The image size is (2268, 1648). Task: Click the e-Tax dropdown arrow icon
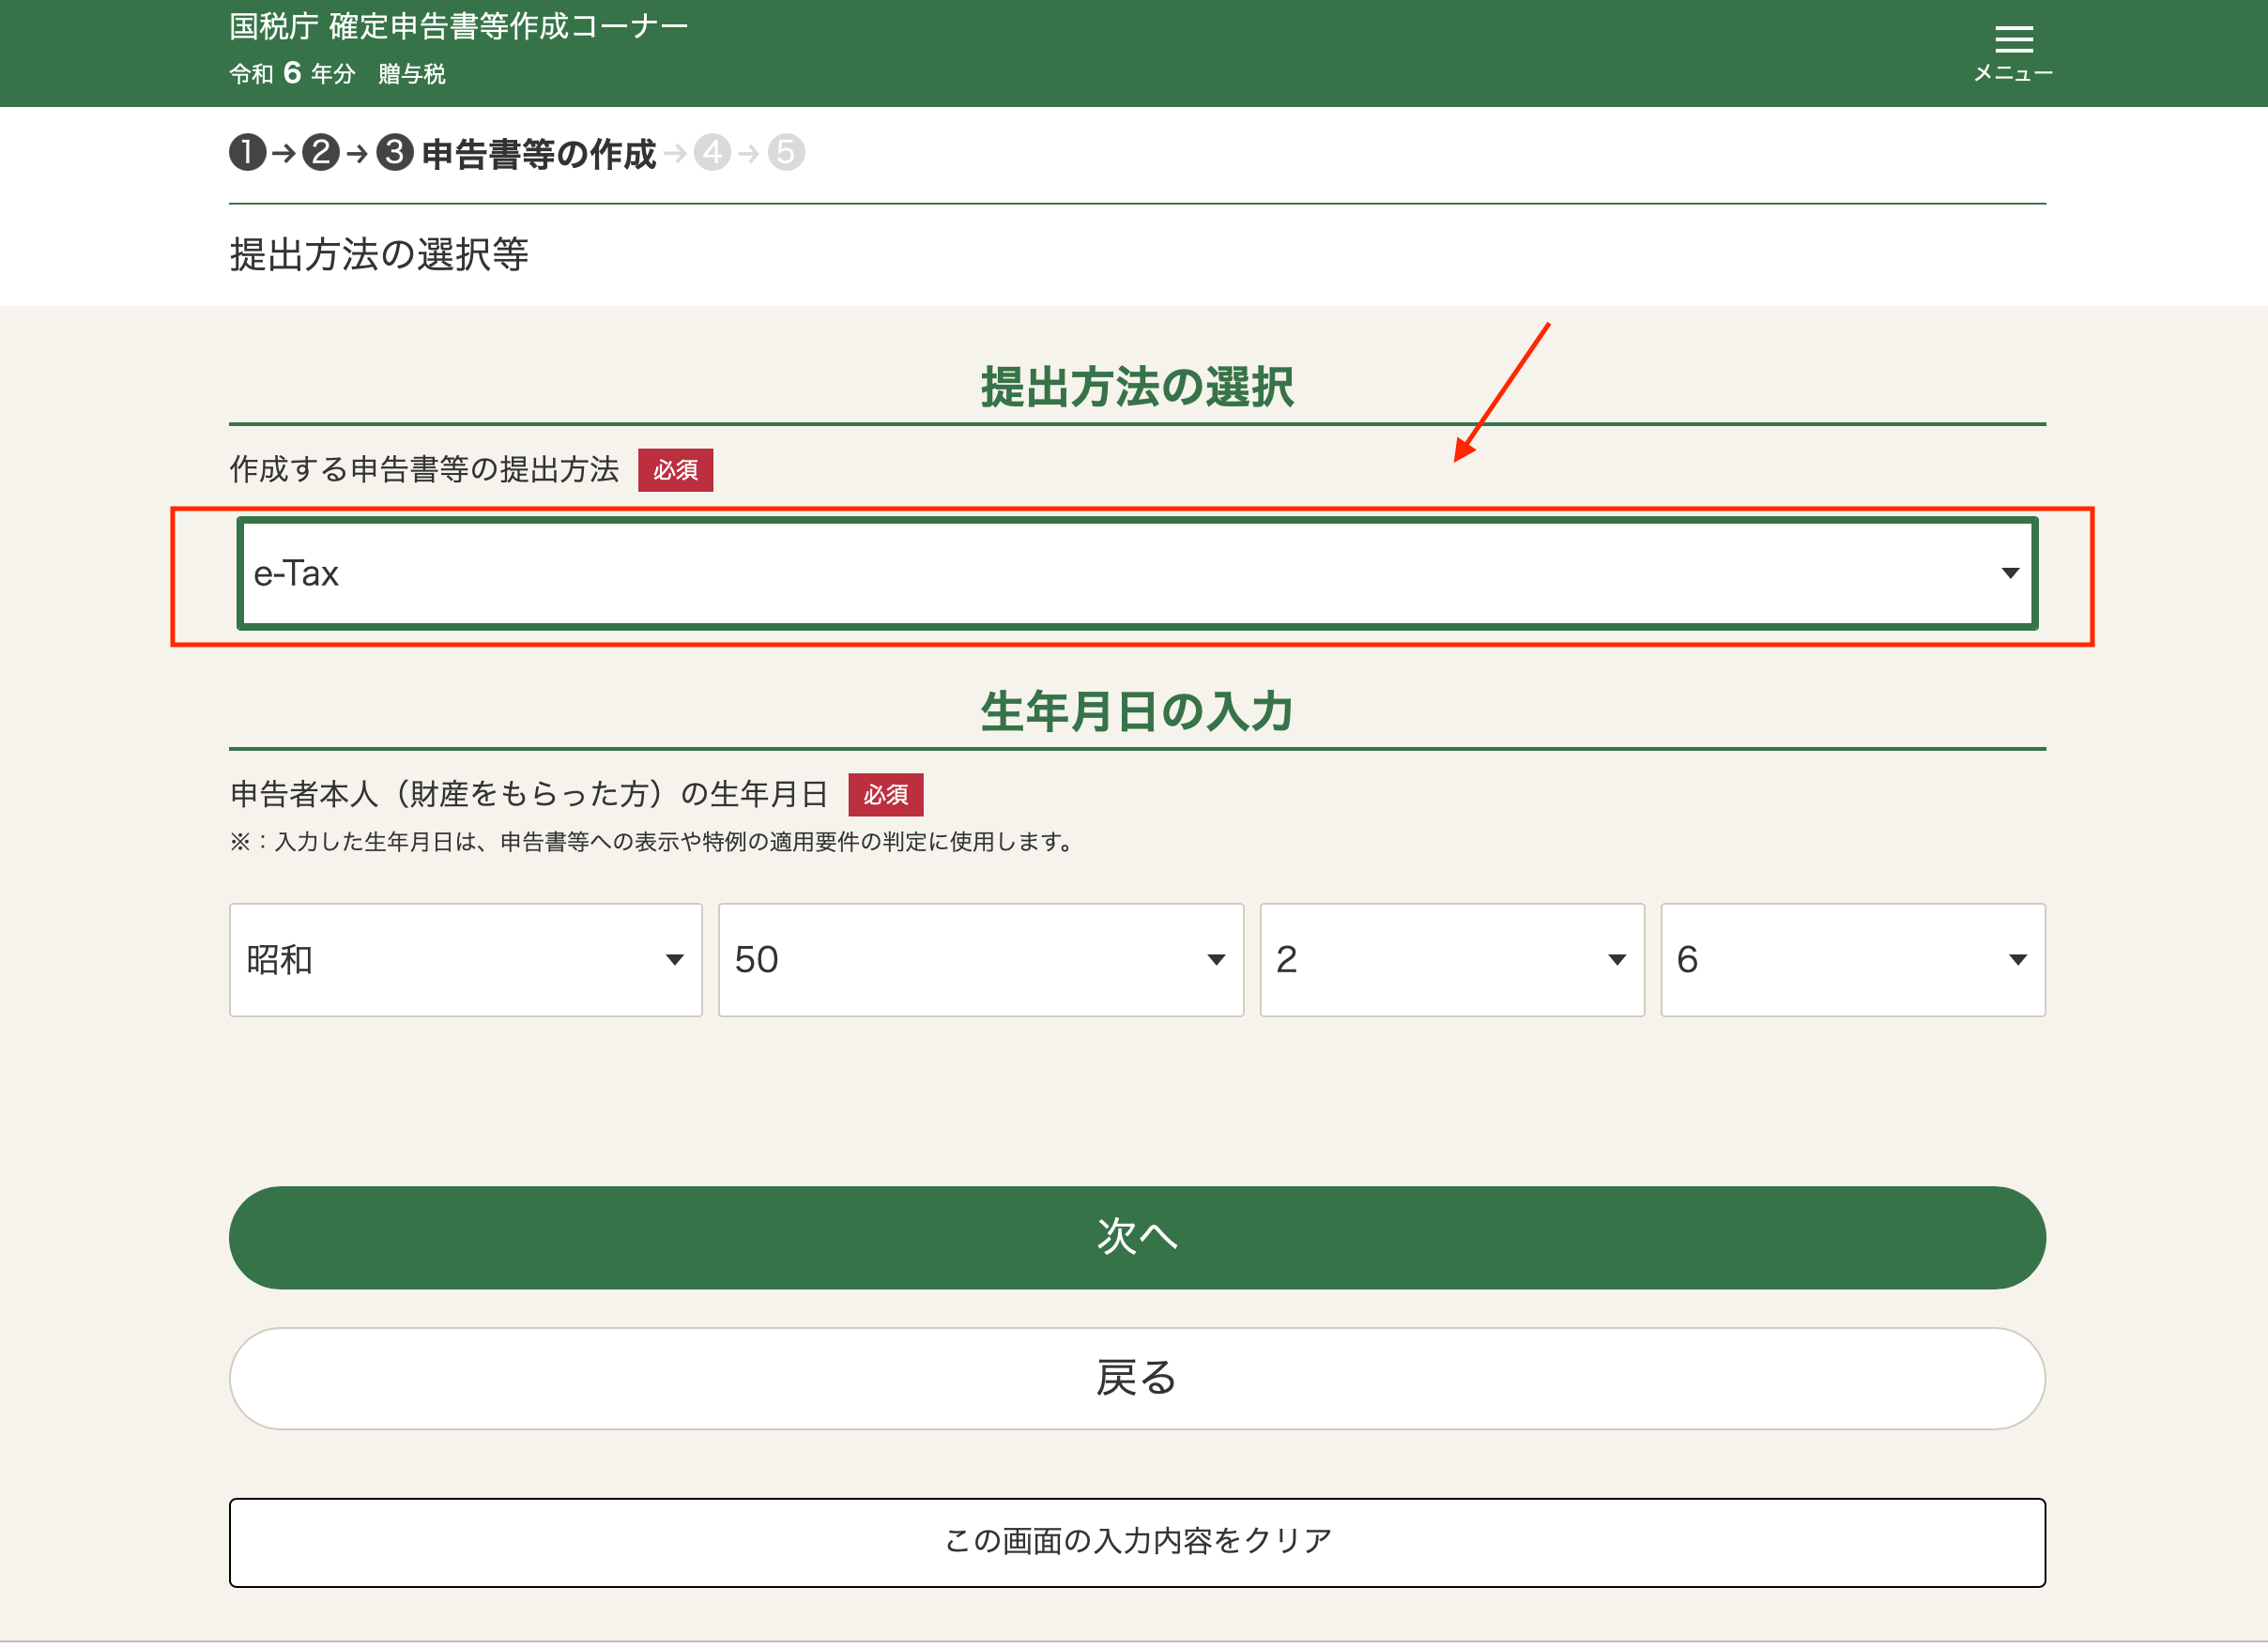point(2010,574)
